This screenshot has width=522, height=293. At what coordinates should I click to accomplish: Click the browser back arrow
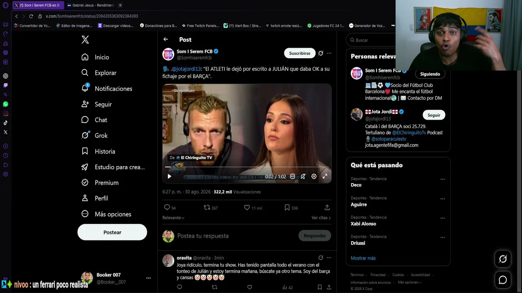coord(16,16)
